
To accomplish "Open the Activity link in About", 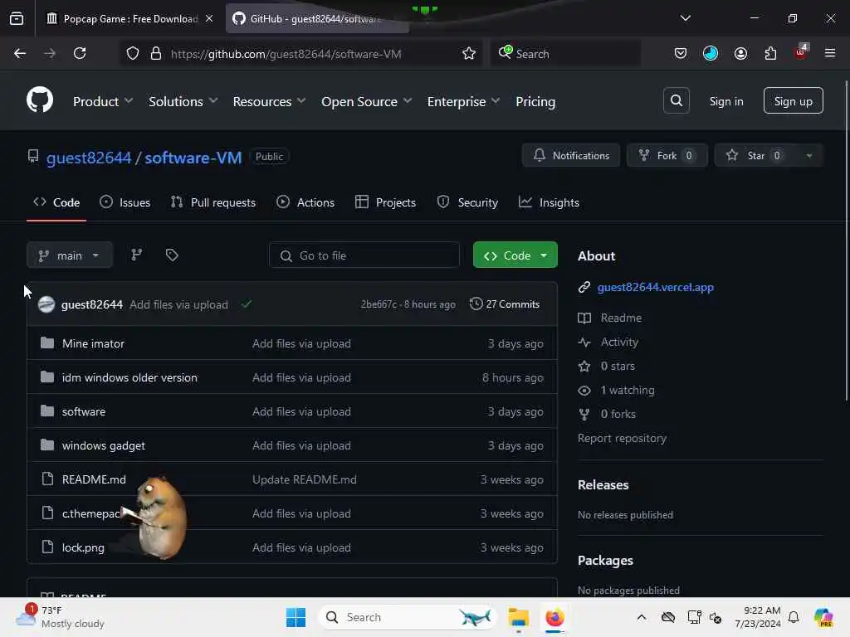I will pos(619,342).
